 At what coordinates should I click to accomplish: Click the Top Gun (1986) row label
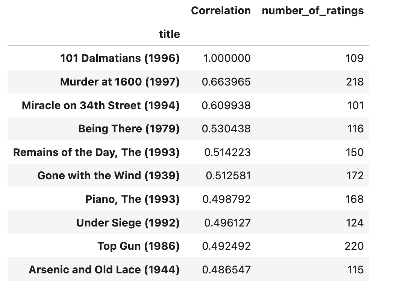coord(138,246)
